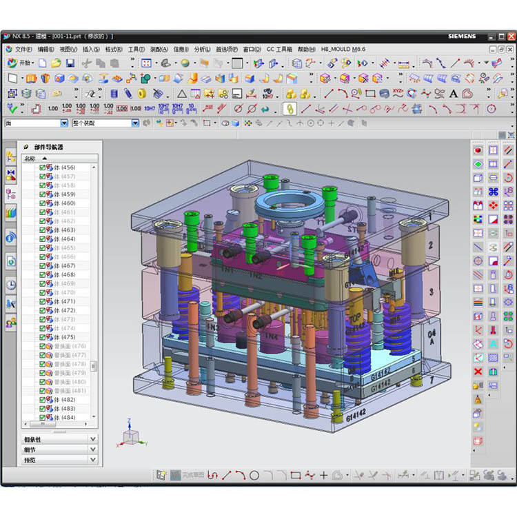Click the History clock sidebar icon
The height and width of the screenshot is (517, 517).
11,285
